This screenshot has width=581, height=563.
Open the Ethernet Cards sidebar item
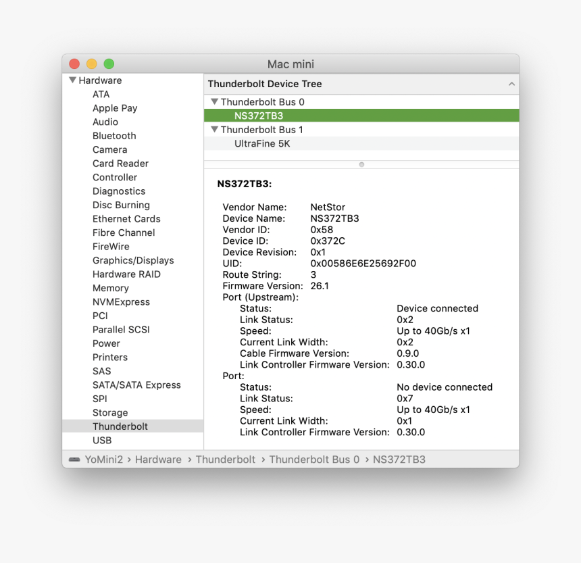coord(126,219)
